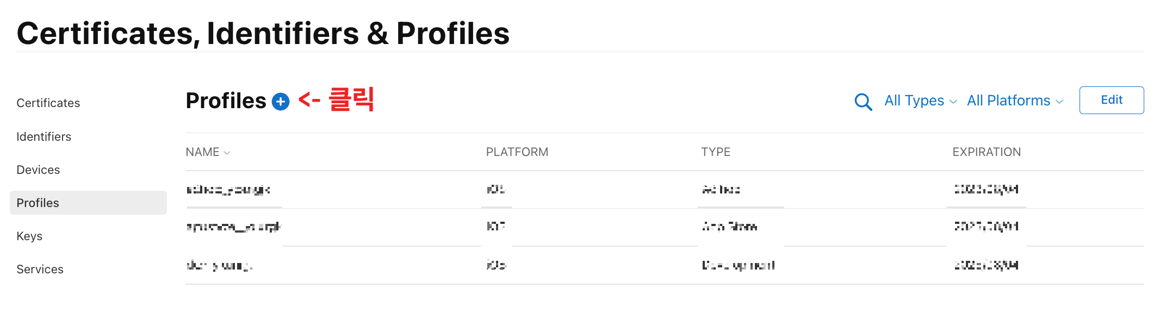
Task: Expand the All Platforms filter dropdown
Action: [1015, 101]
